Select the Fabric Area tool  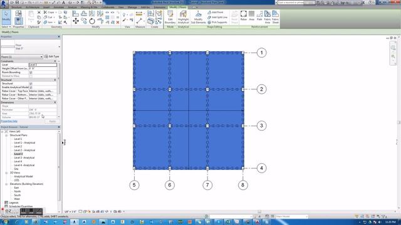[x=268, y=17]
